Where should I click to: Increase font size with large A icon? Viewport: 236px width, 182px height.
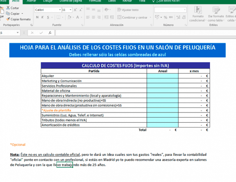tap(75, 10)
